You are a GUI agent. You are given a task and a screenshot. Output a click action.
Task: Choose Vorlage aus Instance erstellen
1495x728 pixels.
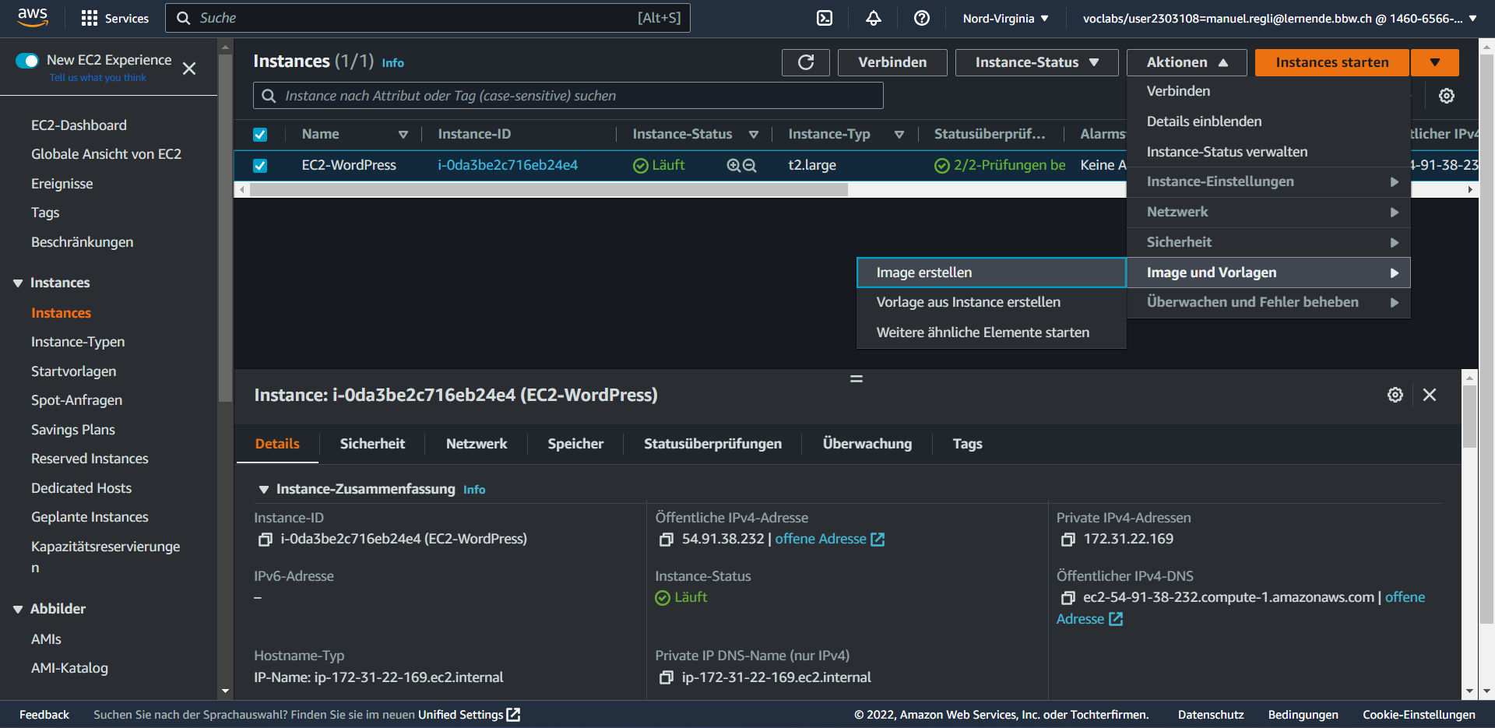[x=991, y=302]
